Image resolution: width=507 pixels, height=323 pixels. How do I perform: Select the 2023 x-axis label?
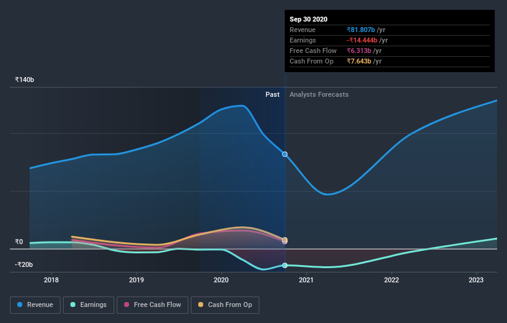pos(476,280)
